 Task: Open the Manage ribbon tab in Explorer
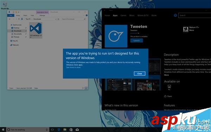pyautogui.click(x=42, y=15)
